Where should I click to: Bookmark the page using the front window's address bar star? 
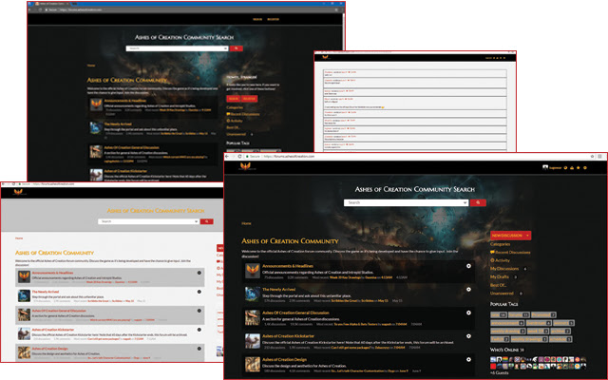[x=592, y=156]
